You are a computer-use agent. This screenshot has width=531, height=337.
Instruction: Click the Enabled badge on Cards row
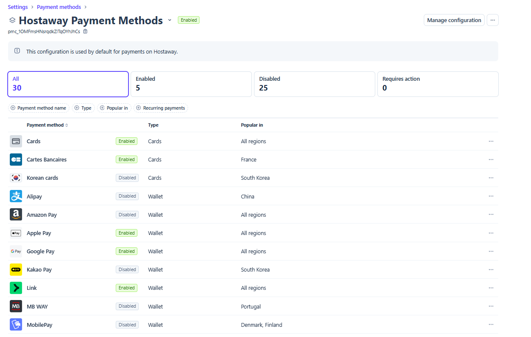pyautogui.click(x=126, y=141)
